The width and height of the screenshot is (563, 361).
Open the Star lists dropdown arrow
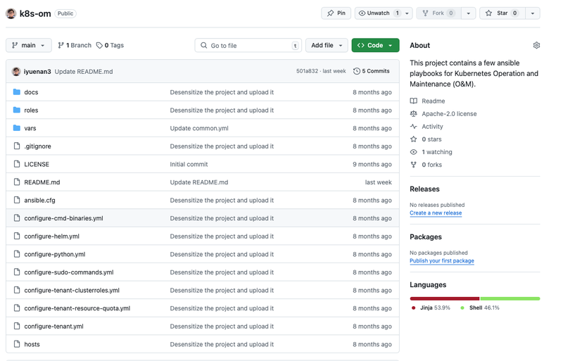point(533,13)
